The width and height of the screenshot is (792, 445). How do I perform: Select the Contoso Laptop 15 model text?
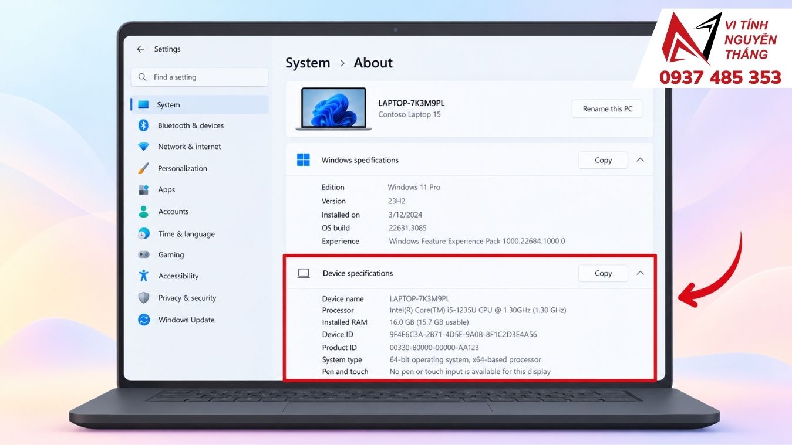(x=409, y=115)
